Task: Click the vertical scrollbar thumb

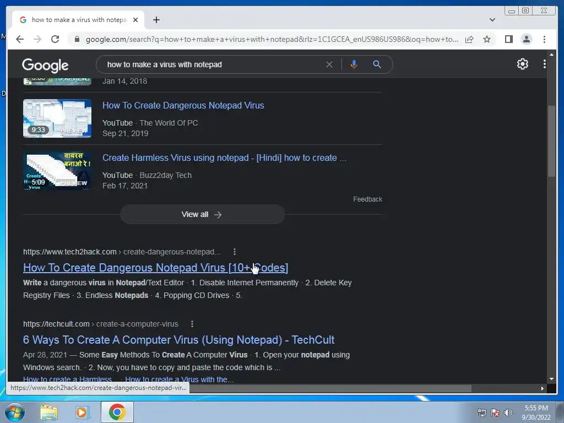Action: pos(551,141)
